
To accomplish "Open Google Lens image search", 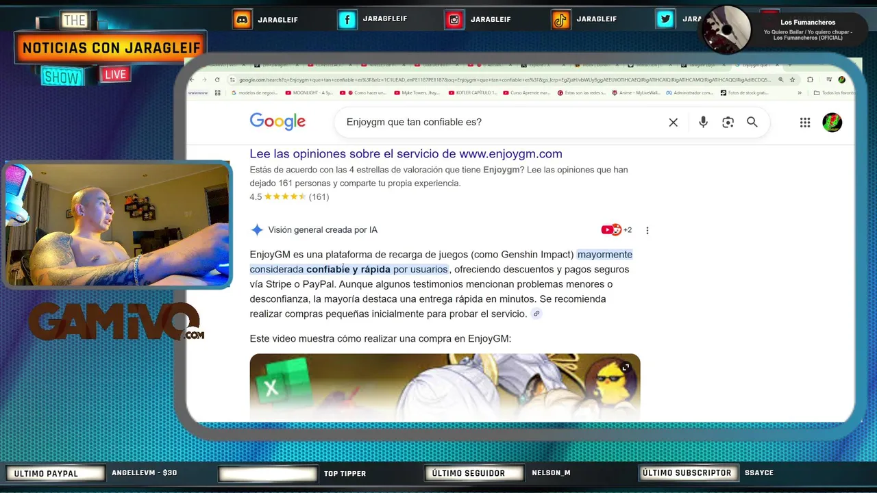I will pos(728,122).
